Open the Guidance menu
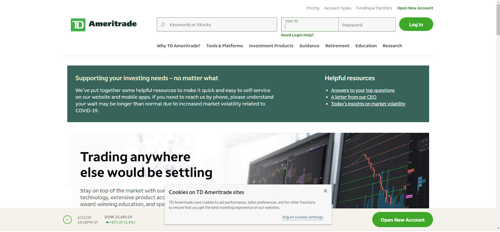The width and height of the screenshot is (500, 232). (309, 46)
